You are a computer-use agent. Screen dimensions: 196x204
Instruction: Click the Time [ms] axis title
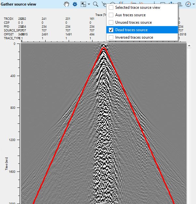pyautogui.click(x=6, y=164)
